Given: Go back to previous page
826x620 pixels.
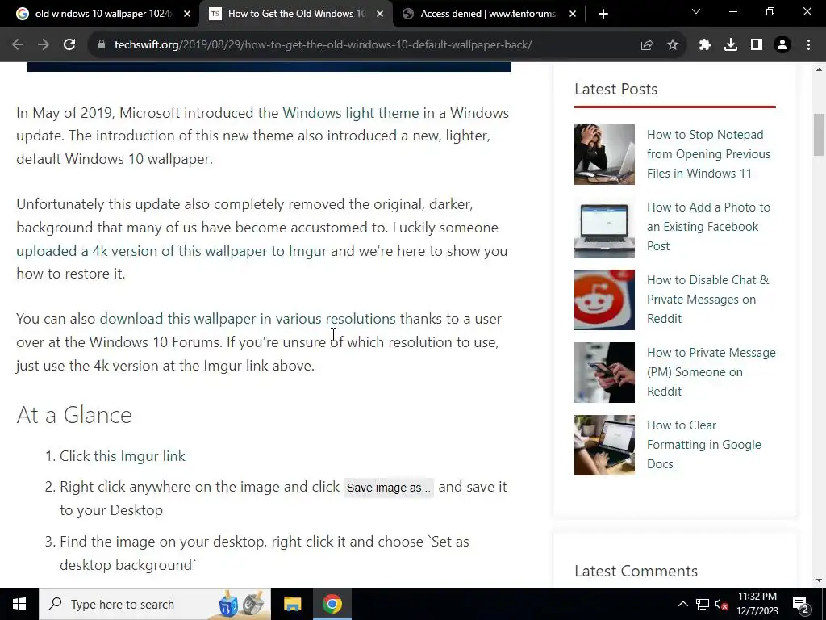Looking at the screenshot, I should [x=18, y=45].
